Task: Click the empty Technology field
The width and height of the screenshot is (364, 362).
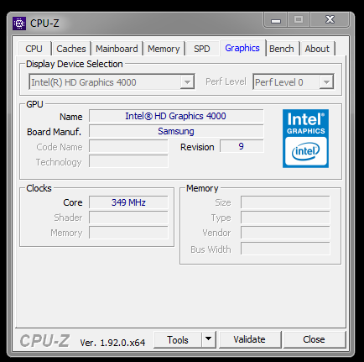Action: click(128, 161)
